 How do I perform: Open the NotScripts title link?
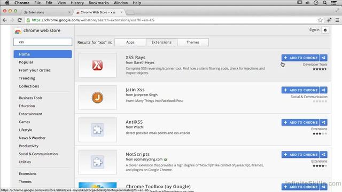138,154
